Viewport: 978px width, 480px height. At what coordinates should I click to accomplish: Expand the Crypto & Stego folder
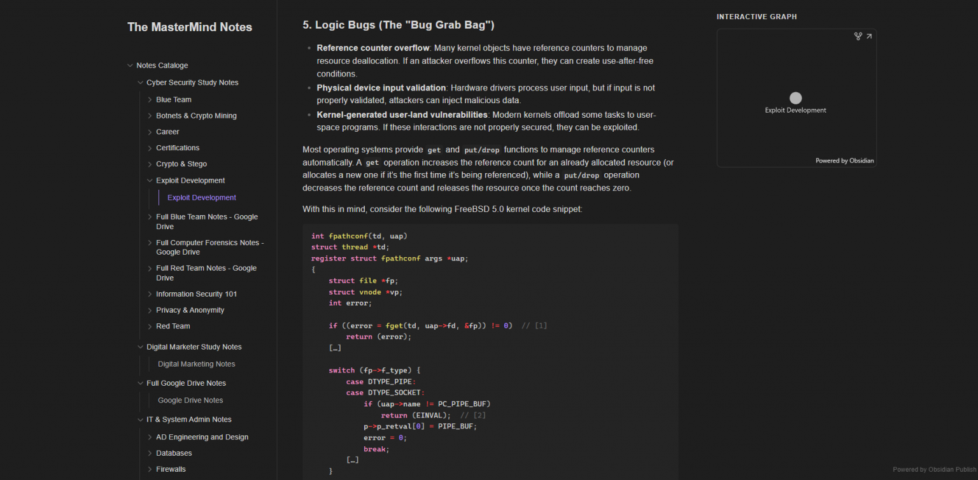pyautogui.click(x=150, y=164)
